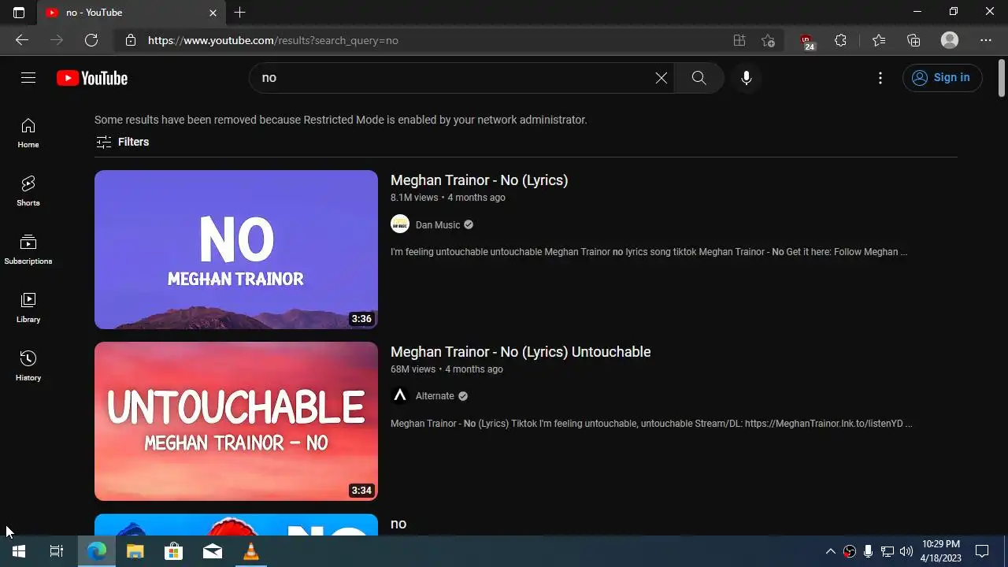Open the browser Extensions puzzle icon
This screenshot has height=567, width=1008.
[840, 40]
